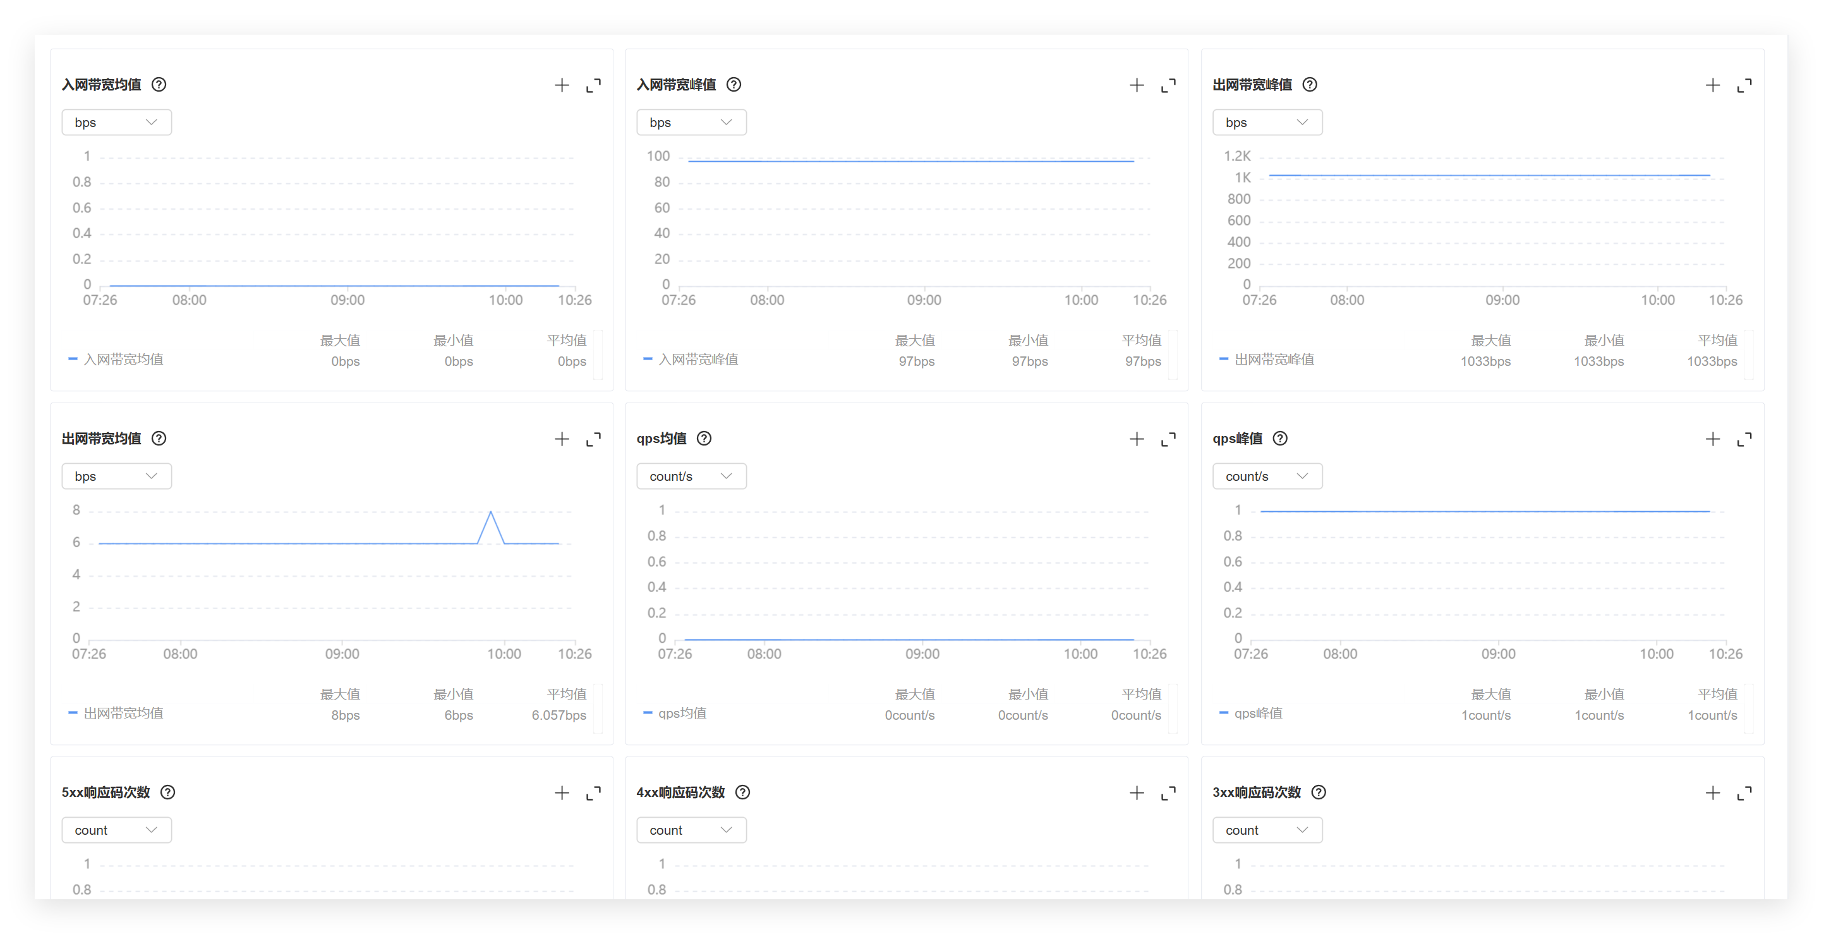Click plus icon on qps均值 panel

point(1137,439)
